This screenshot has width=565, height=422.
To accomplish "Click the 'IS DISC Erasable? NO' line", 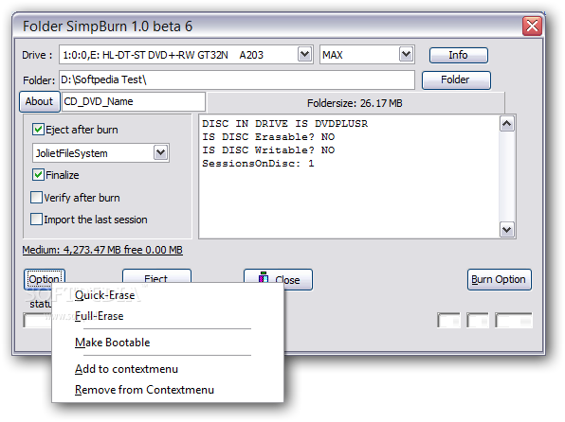I will click(x=268, y=137).
